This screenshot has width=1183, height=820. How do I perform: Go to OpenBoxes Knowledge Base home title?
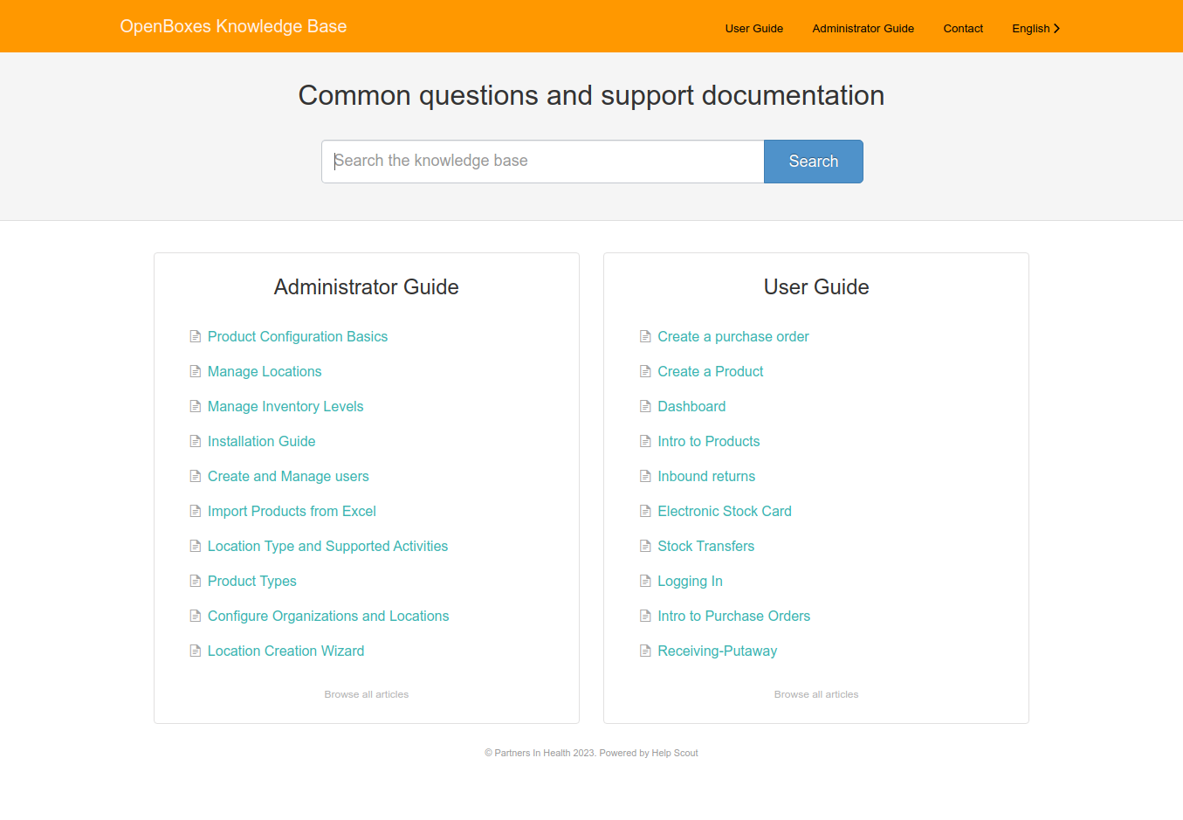point(233,26)
